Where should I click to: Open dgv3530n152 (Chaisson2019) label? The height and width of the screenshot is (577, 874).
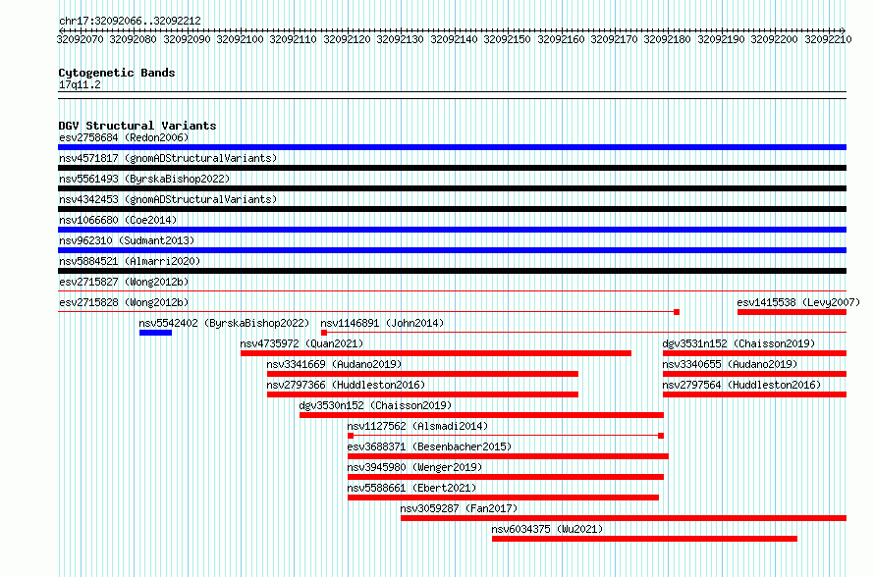click(x=375, y=405)
